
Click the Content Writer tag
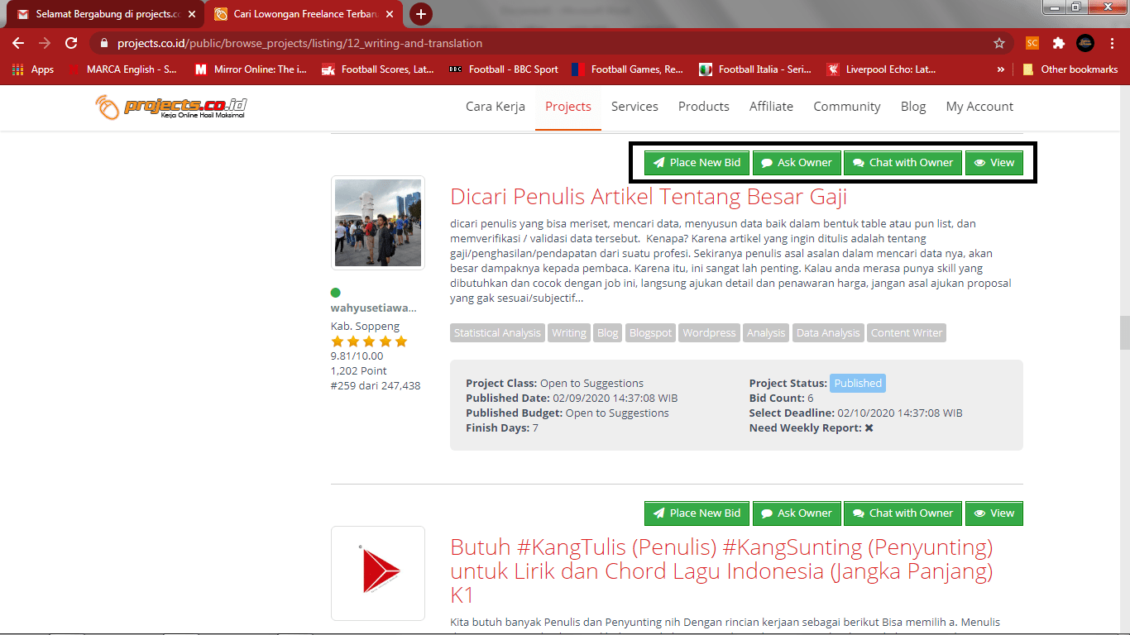(x=908, y=332)
